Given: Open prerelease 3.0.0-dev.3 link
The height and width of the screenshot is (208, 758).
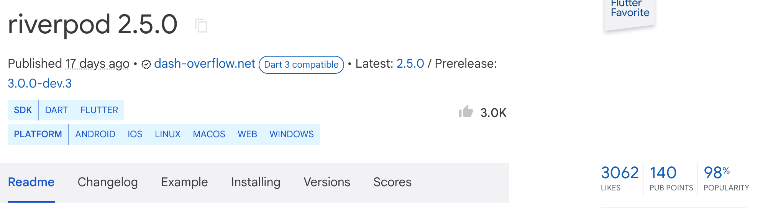Looking at the screenshot, I should tap(40, 83).
